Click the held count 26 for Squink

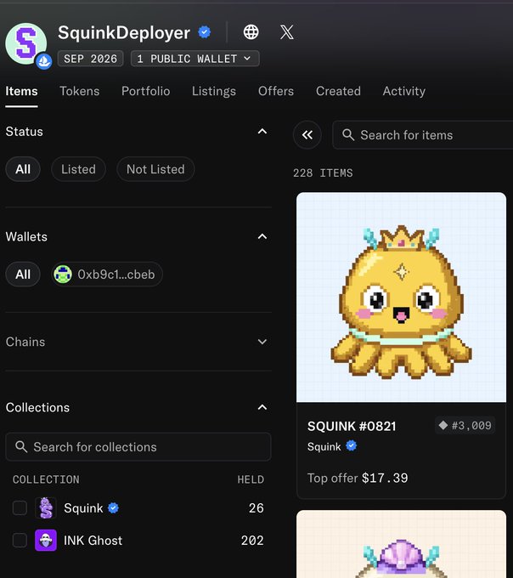tap(256, 508)
